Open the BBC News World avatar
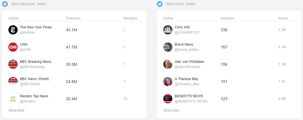Screen dimensions: 303x120 click(13, 82)
